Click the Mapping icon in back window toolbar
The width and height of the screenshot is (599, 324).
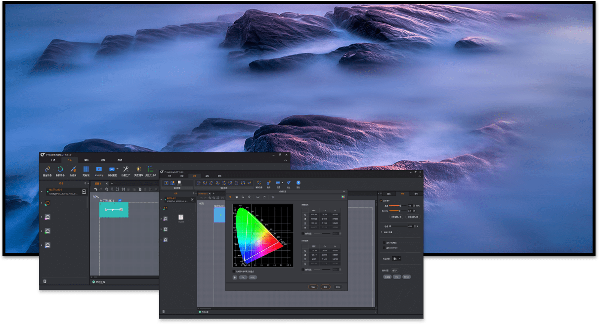pyautogui.click(x=99, y=170)
